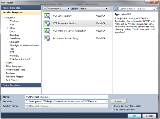
Task: Select the WCF Service Library template icon
Action: pos(47,16)
